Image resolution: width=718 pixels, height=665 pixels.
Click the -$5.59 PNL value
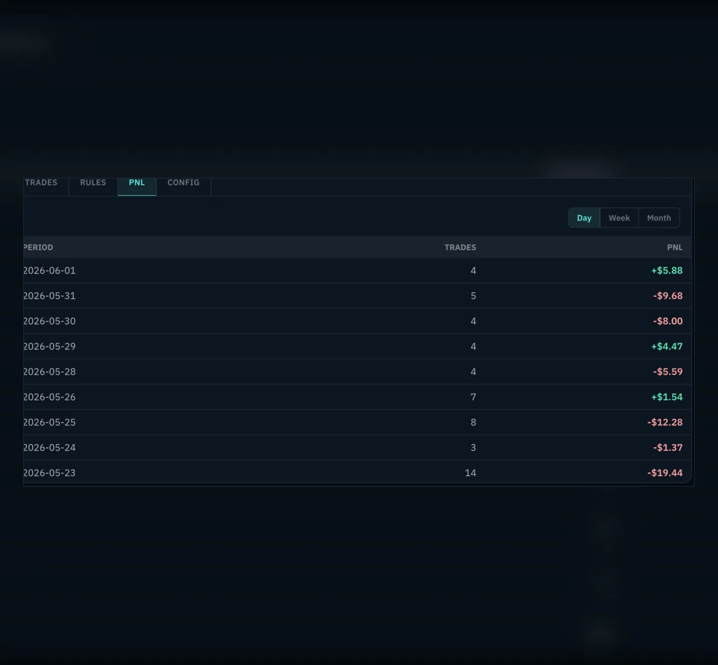668,372
